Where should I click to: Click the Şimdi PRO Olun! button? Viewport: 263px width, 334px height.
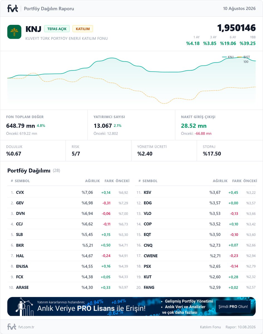(233, 307)
